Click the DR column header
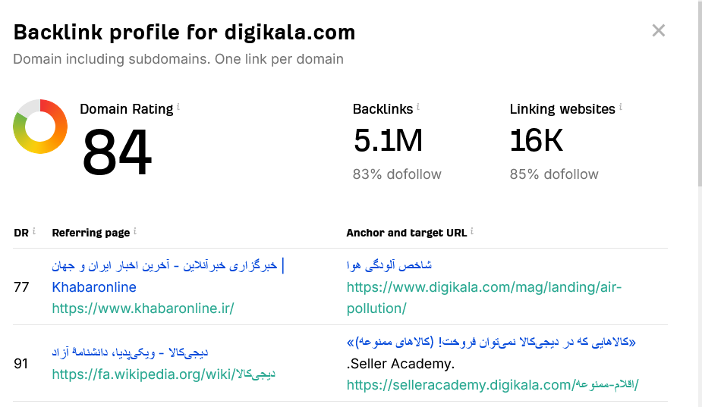This screenshot has width=702, height=407. click(21, 233)
